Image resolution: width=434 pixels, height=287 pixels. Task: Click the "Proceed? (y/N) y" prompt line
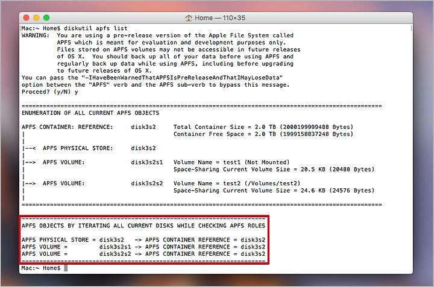click(50, 91)
